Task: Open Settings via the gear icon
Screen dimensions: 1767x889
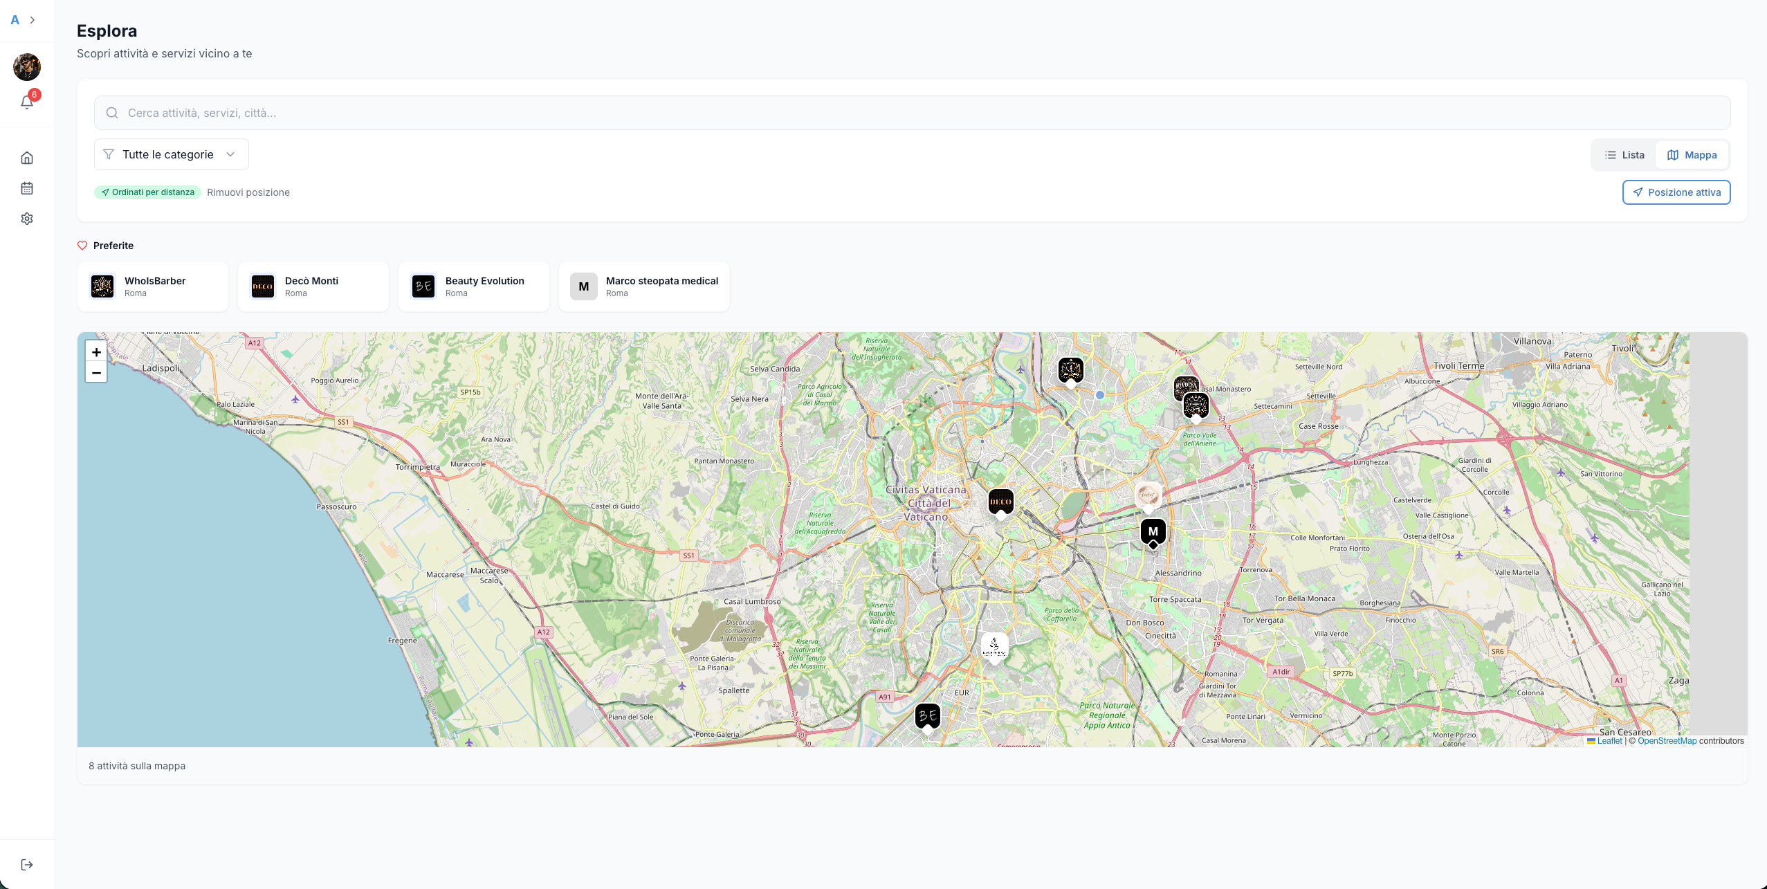Action: tap(27, 218)
